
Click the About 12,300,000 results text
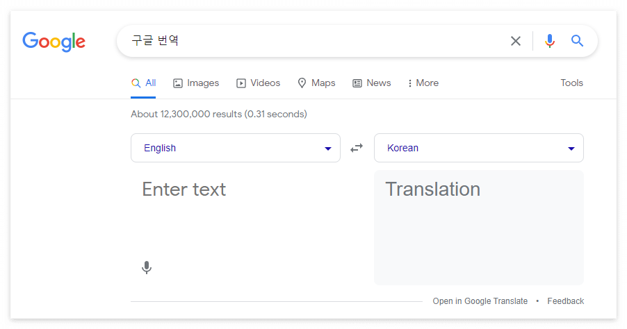[219, 115]
